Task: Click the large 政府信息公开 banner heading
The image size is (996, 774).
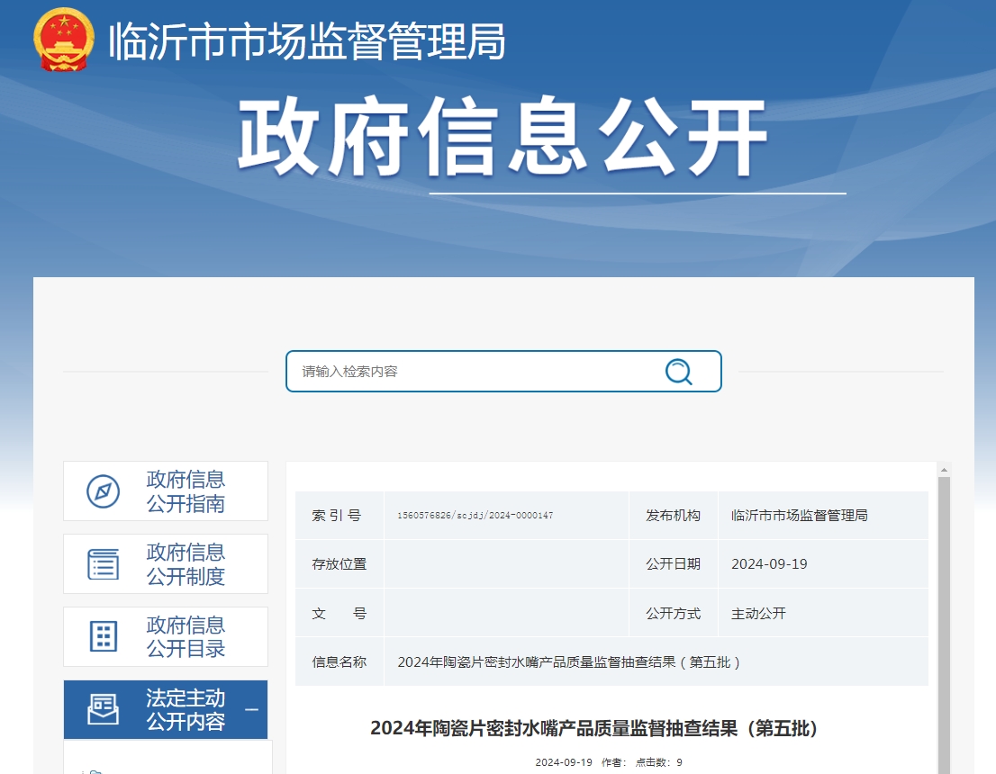Action: (x=503, y=139)
